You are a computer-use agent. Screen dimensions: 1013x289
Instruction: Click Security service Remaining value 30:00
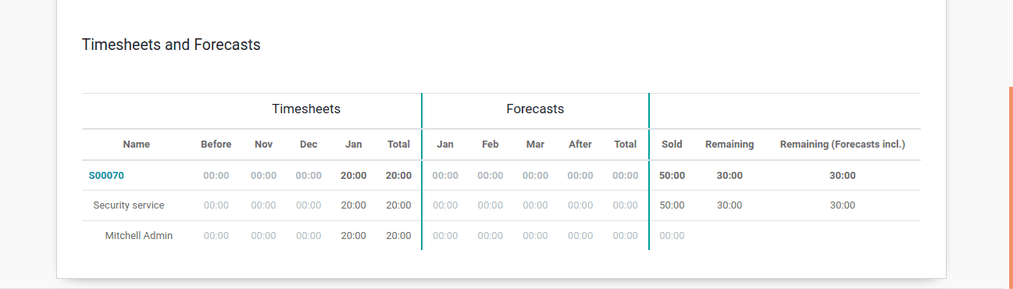point(729,205)
